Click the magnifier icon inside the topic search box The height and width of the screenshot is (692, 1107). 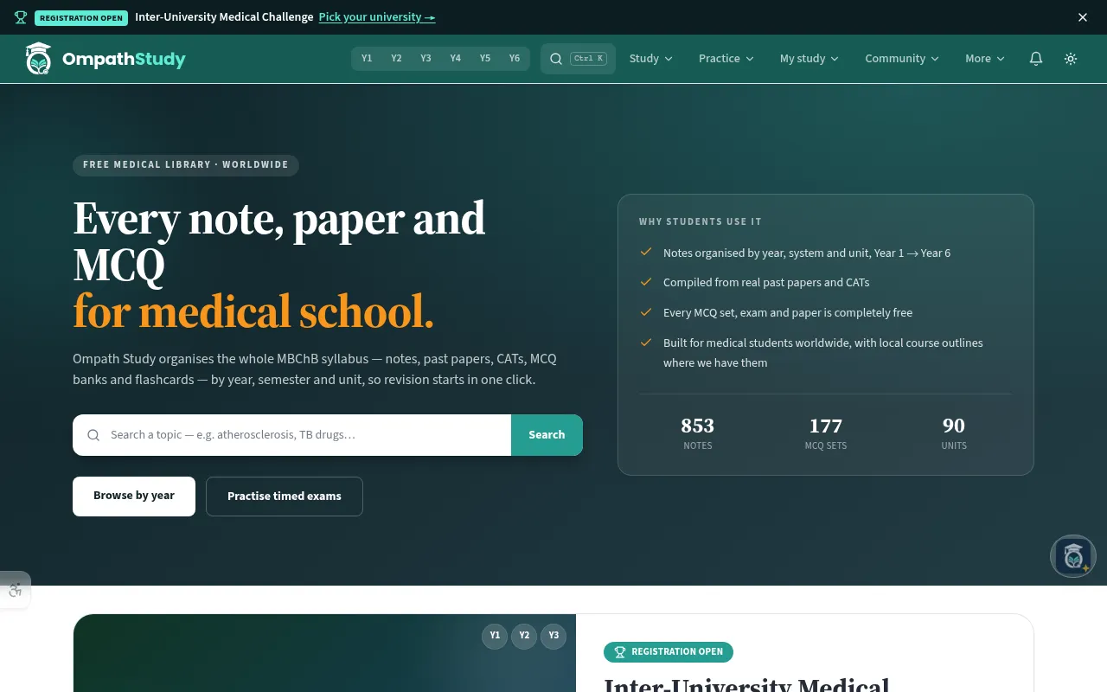click(x=93, y=435)
